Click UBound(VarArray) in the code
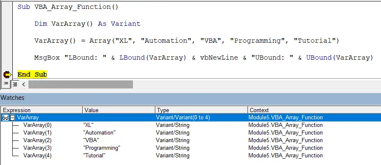 (339, 58)
